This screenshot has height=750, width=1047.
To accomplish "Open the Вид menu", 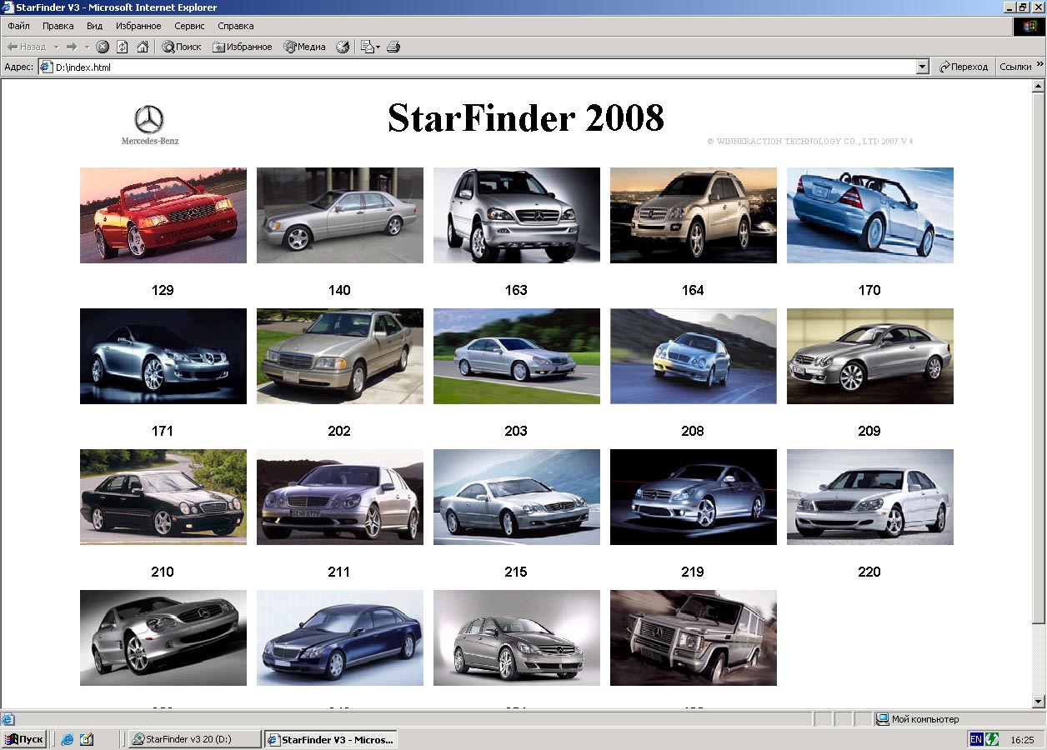I will 94,26.
